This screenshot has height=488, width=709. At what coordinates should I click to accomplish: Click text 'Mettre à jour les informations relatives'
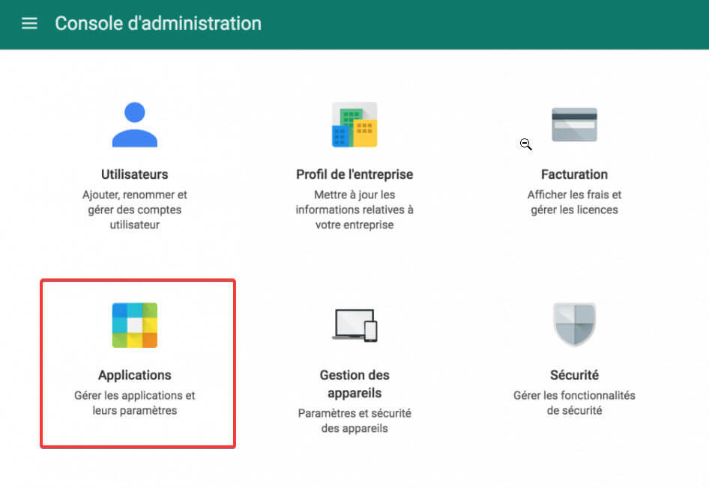tap(354, 202)
